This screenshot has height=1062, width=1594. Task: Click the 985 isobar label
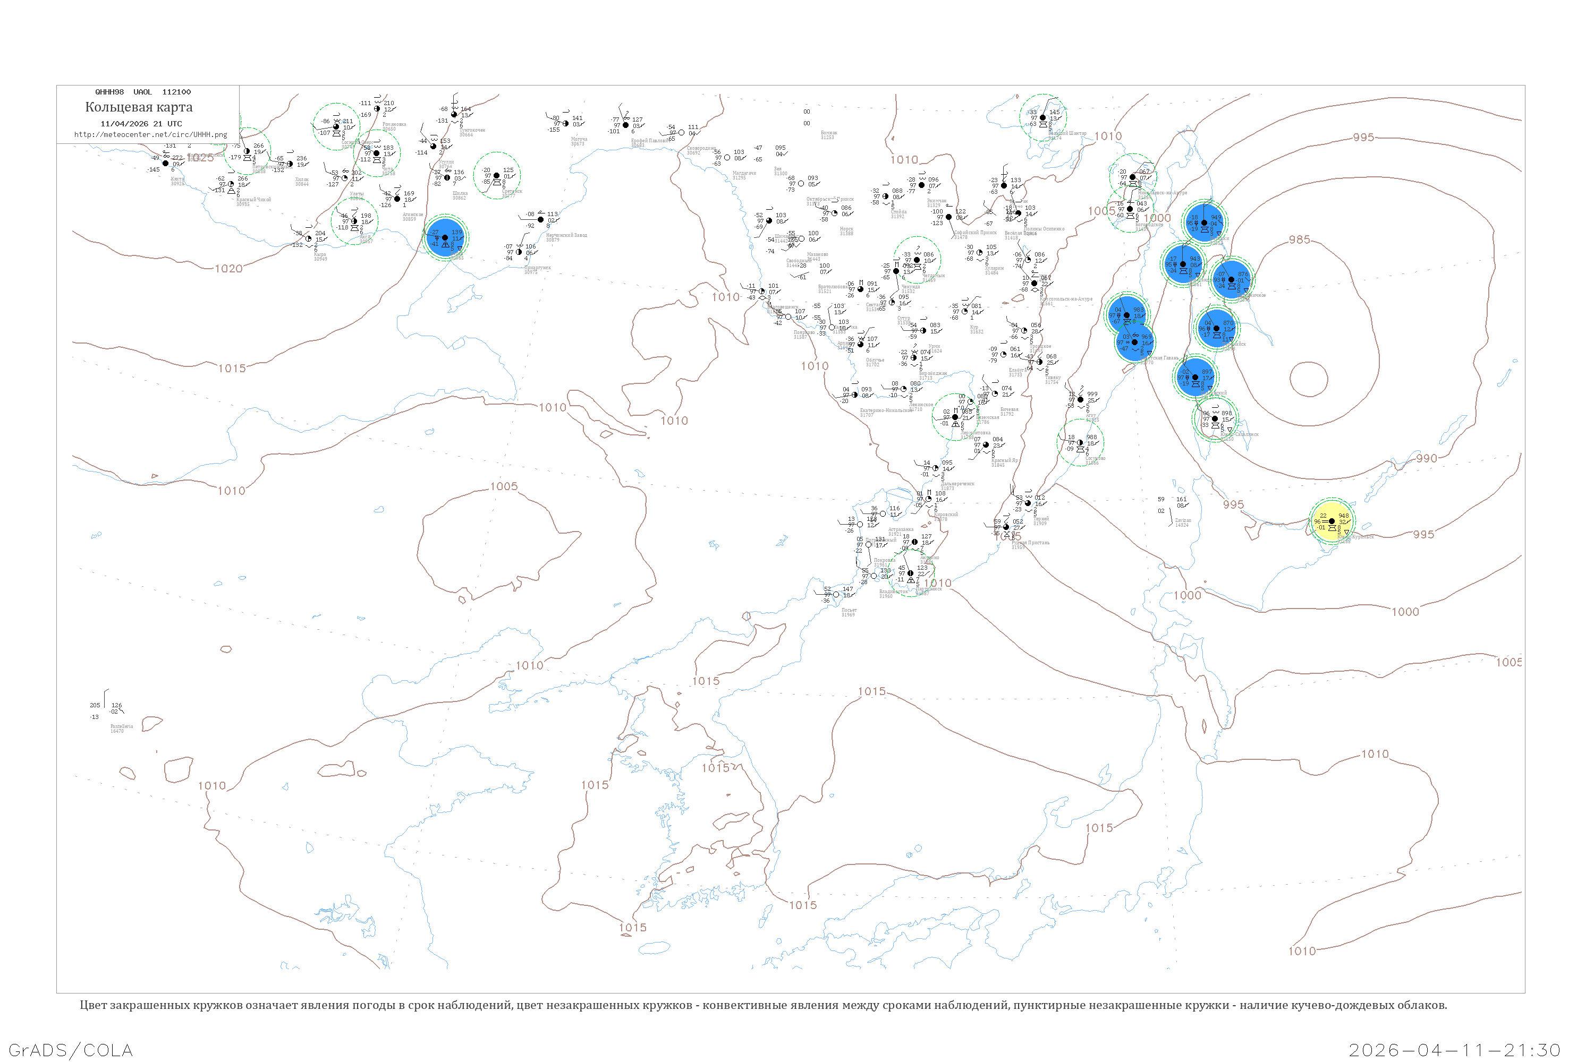click(x=1299, y=240)
